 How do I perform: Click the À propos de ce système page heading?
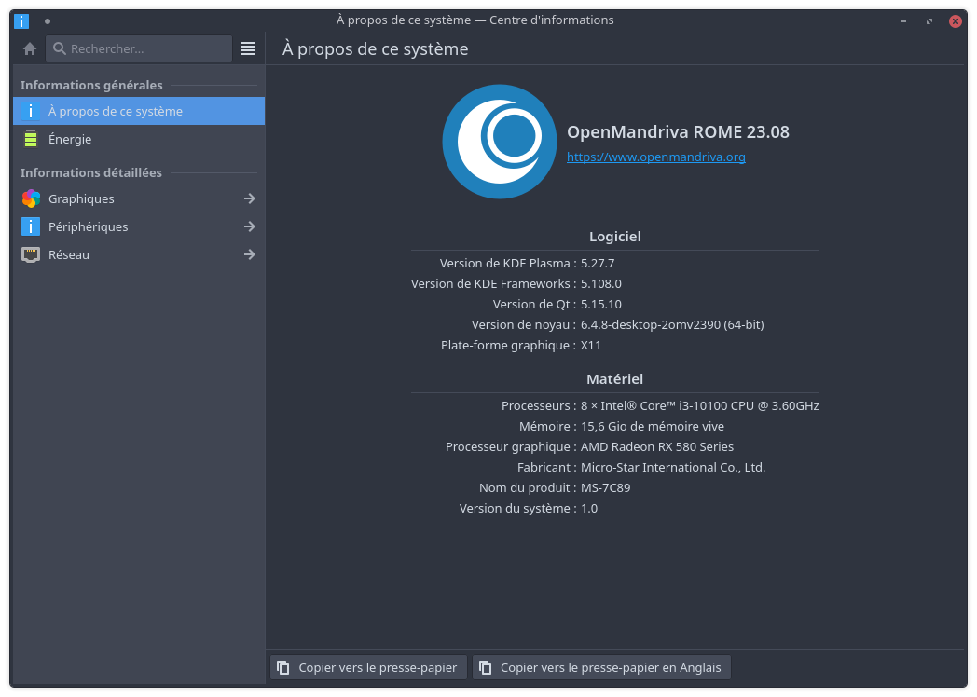(x=375, y=49)
